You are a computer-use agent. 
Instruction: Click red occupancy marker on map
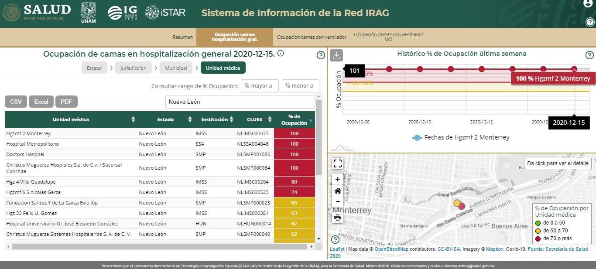(462, 206)
